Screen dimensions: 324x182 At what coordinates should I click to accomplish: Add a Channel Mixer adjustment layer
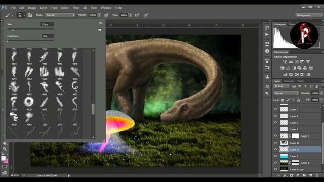point(305,68)
